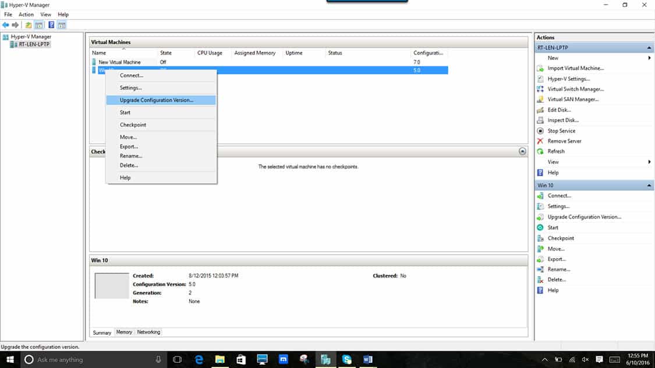
Task: Choose Checkpoint from the context menu
Action: click(x=161, y=125)
